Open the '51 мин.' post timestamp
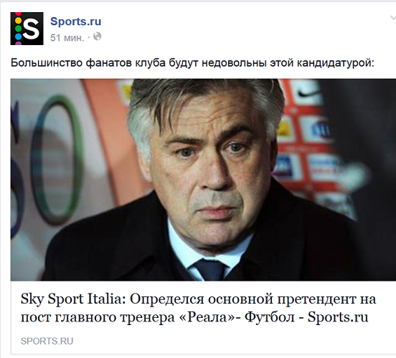This screenshot has height=358, width=396. (x=67, y=38)
